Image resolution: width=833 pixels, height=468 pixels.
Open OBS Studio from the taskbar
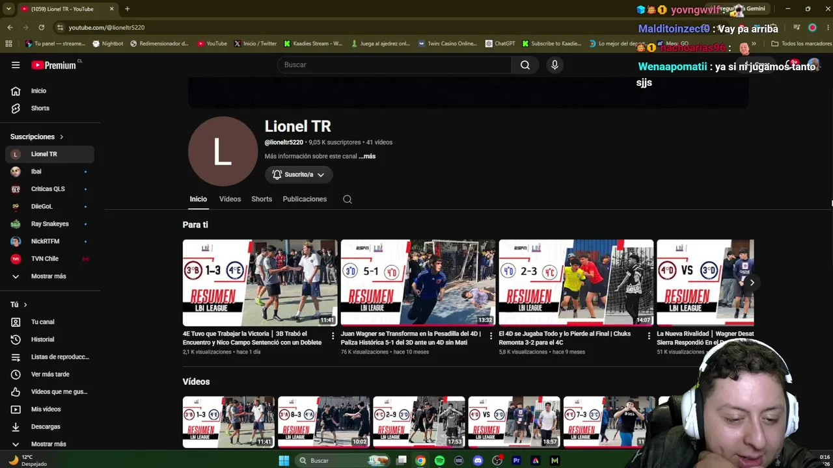(x=497, y=461)
